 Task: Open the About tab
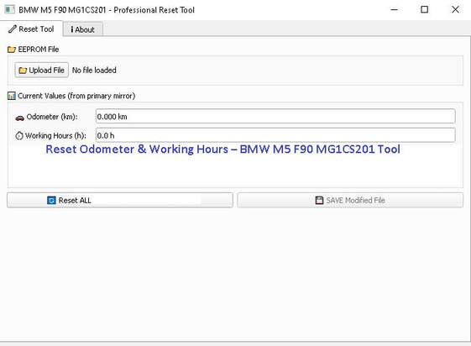pos(83,29)
